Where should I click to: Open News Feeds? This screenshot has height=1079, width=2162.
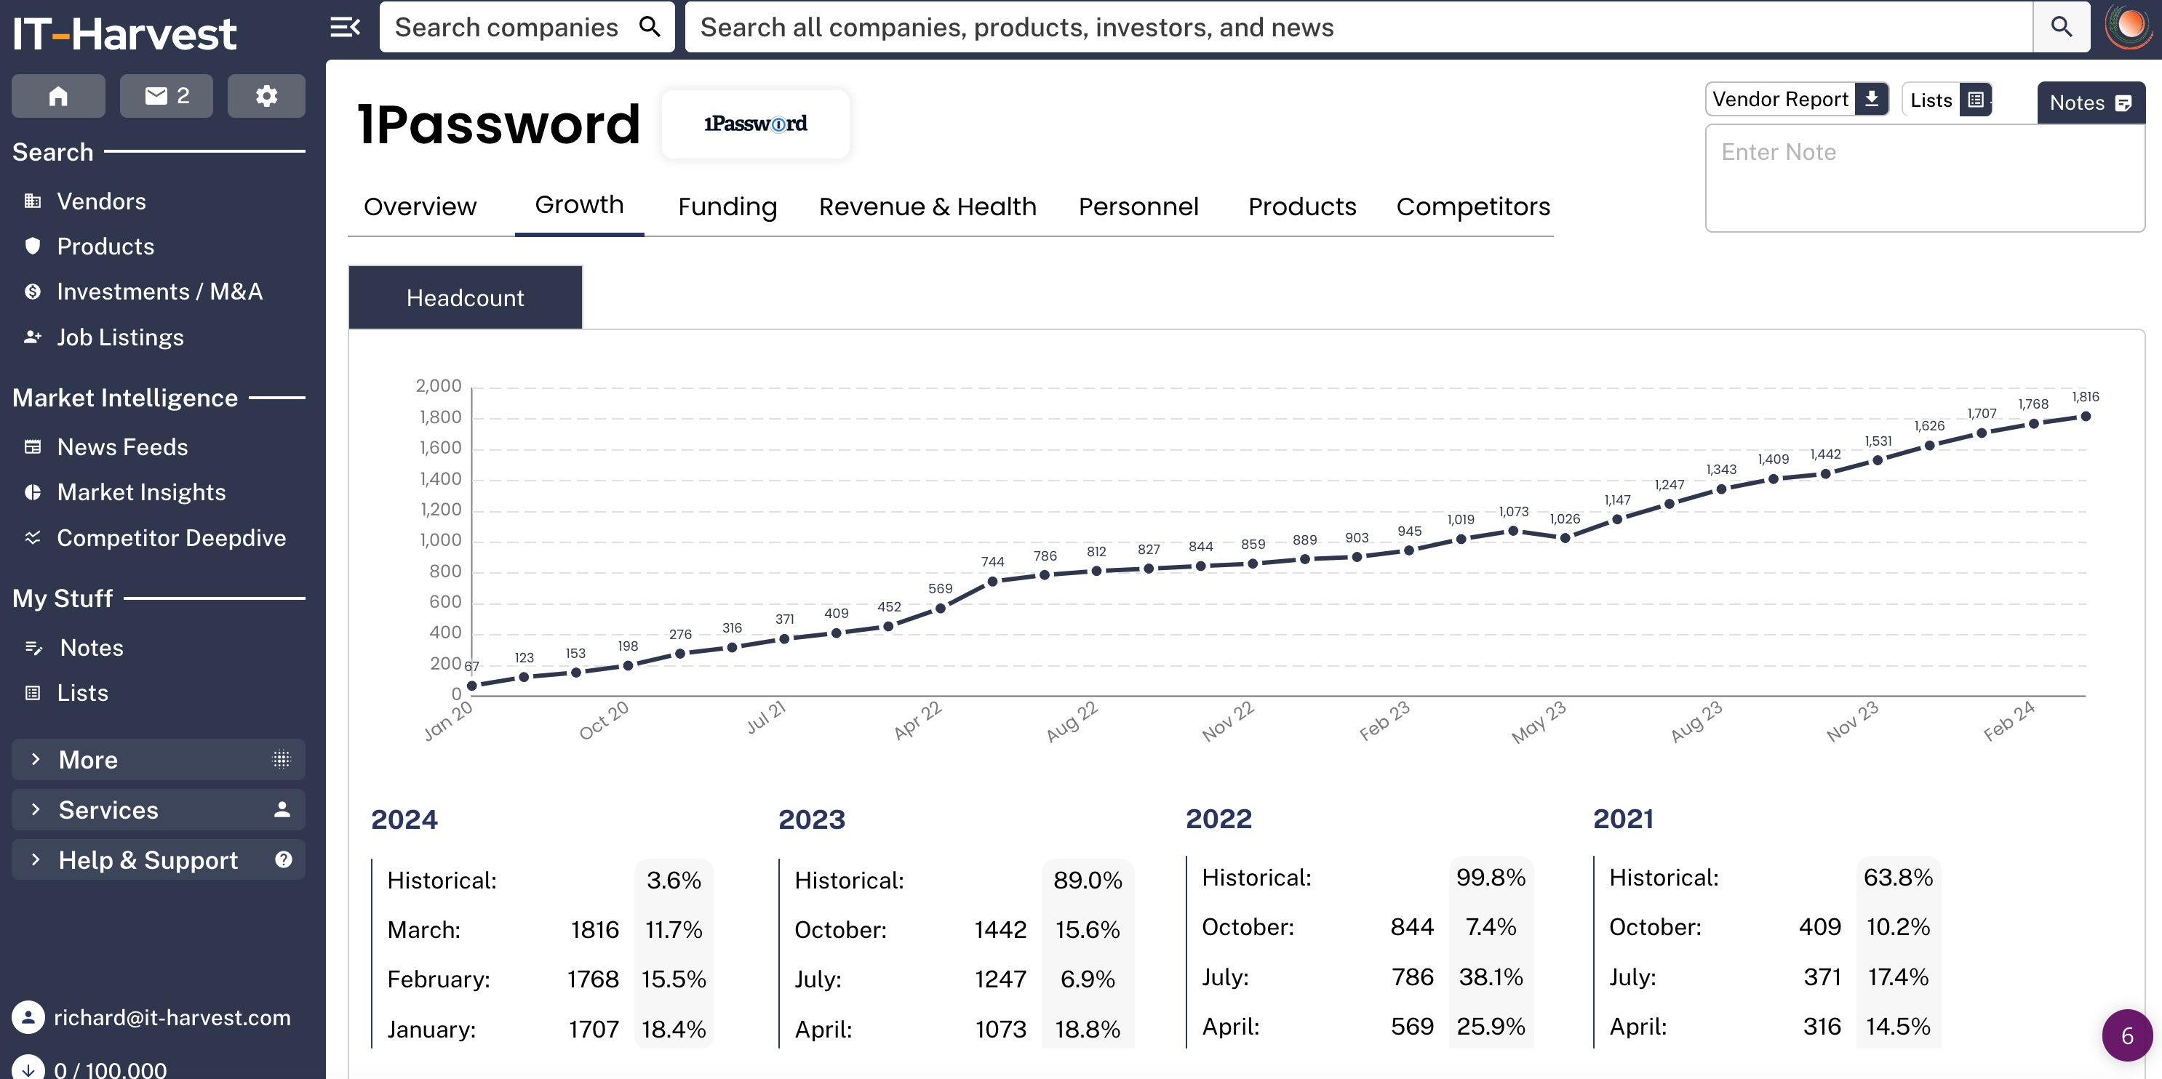point(122,447)
